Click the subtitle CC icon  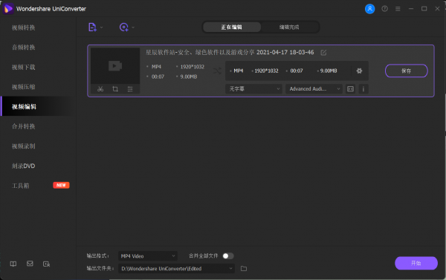(x=350, y=89)
